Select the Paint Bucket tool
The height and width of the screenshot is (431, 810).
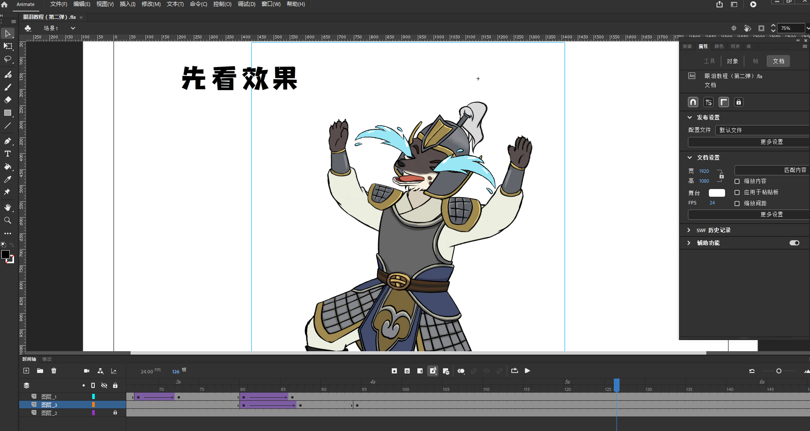(8, 166)
